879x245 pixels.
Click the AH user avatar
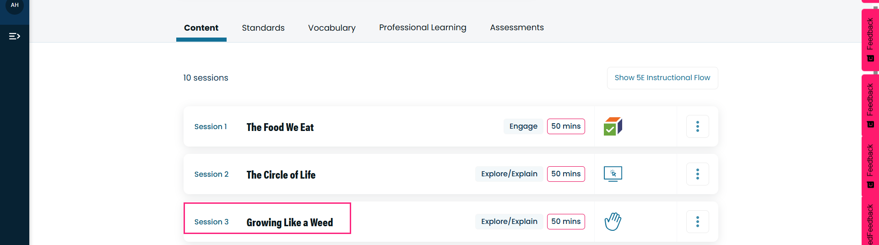pyautogui.click(x=15, y=5)
